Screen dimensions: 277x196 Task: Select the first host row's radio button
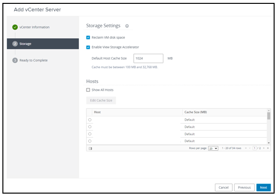(90, 120)
